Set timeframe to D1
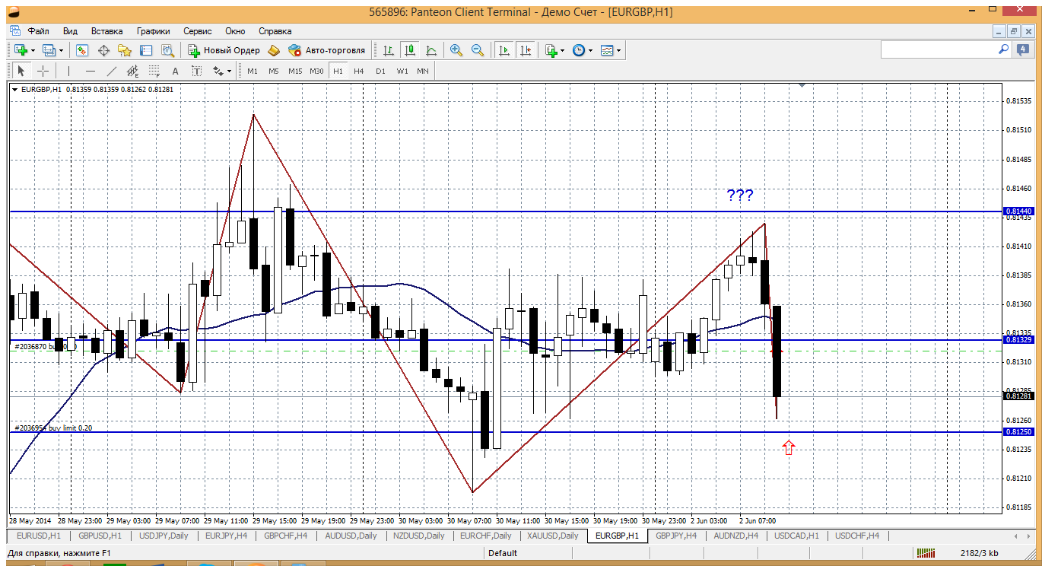The height and width of the screenshot is (566, 1042). coord(380,71)
